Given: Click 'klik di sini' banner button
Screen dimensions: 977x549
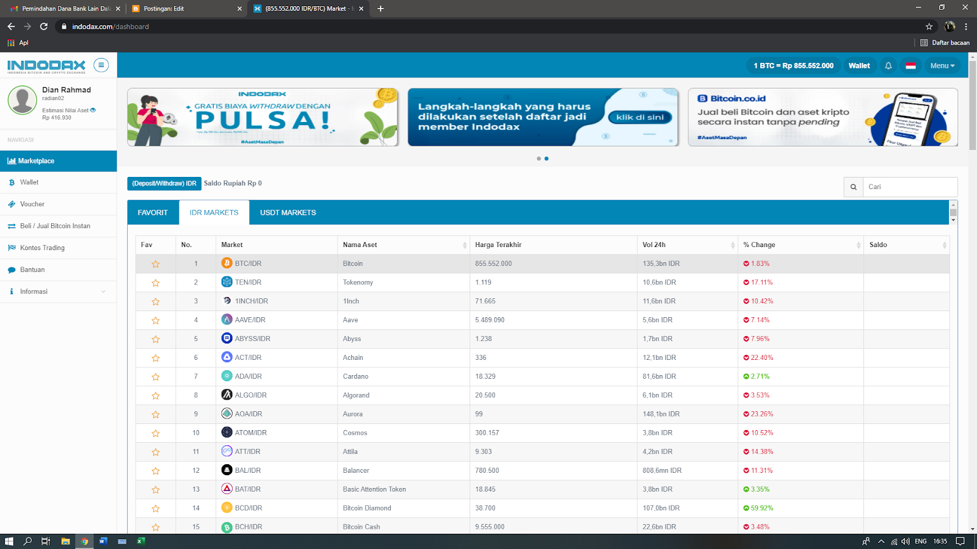Looking at the screenshot, I should pos(640,117).
